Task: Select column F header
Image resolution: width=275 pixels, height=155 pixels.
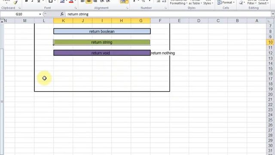Action: 160,21
